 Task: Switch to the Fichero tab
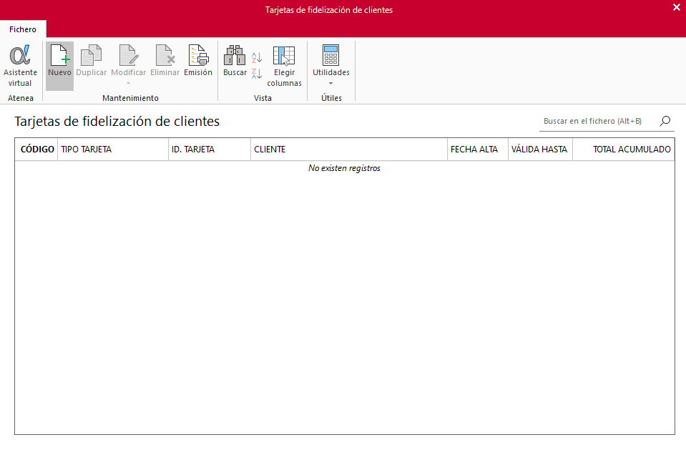(x=23, y=29)
